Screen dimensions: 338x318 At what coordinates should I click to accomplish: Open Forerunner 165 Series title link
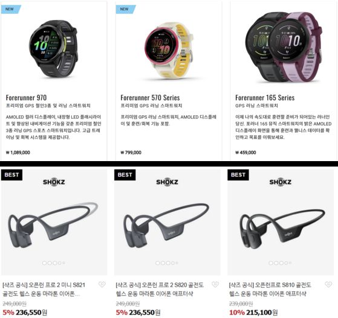pos(265,98)
